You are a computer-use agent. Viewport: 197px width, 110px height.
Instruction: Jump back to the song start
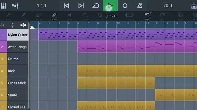[66, 5]
